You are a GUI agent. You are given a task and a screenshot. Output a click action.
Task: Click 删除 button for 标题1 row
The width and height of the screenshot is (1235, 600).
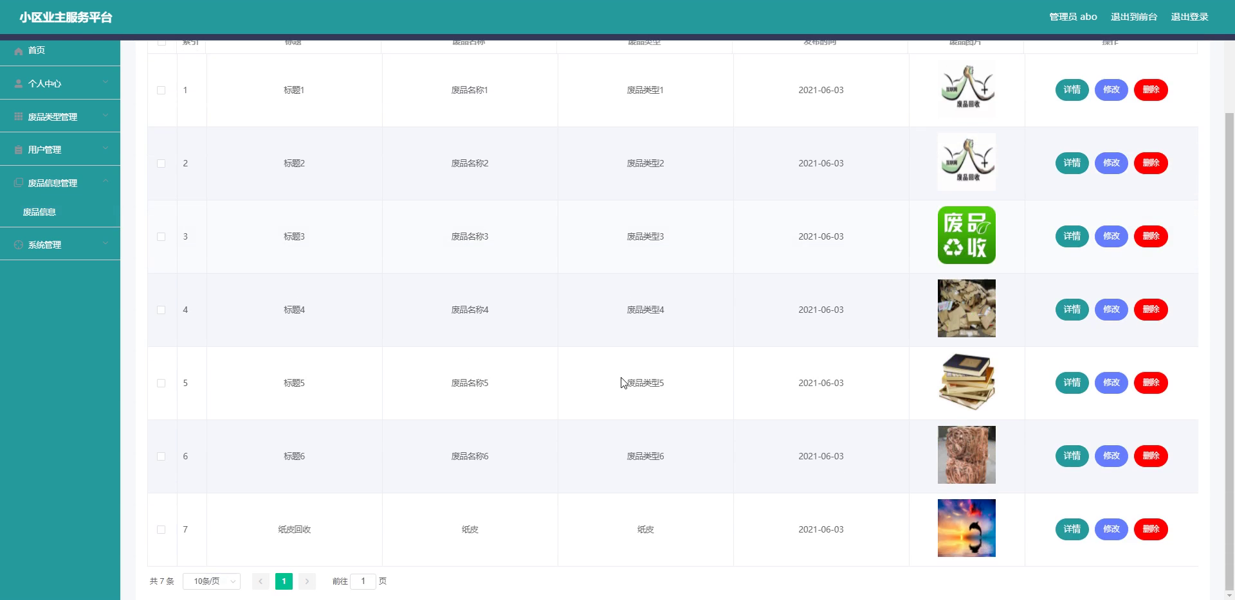1151,90
